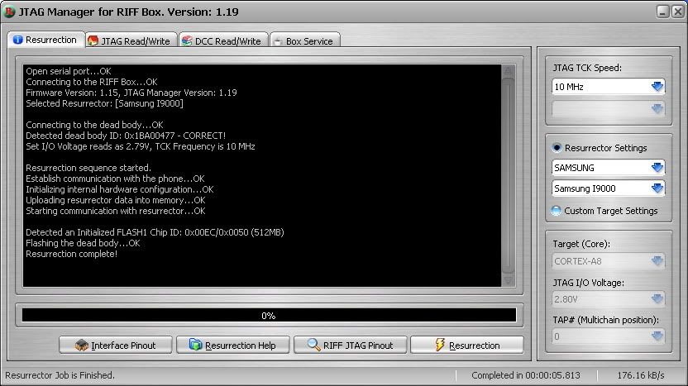Click the 'Flashing the dead body...OK' log line
The image size is (688, 386).
pyautogui.click(x=83, y=243)
